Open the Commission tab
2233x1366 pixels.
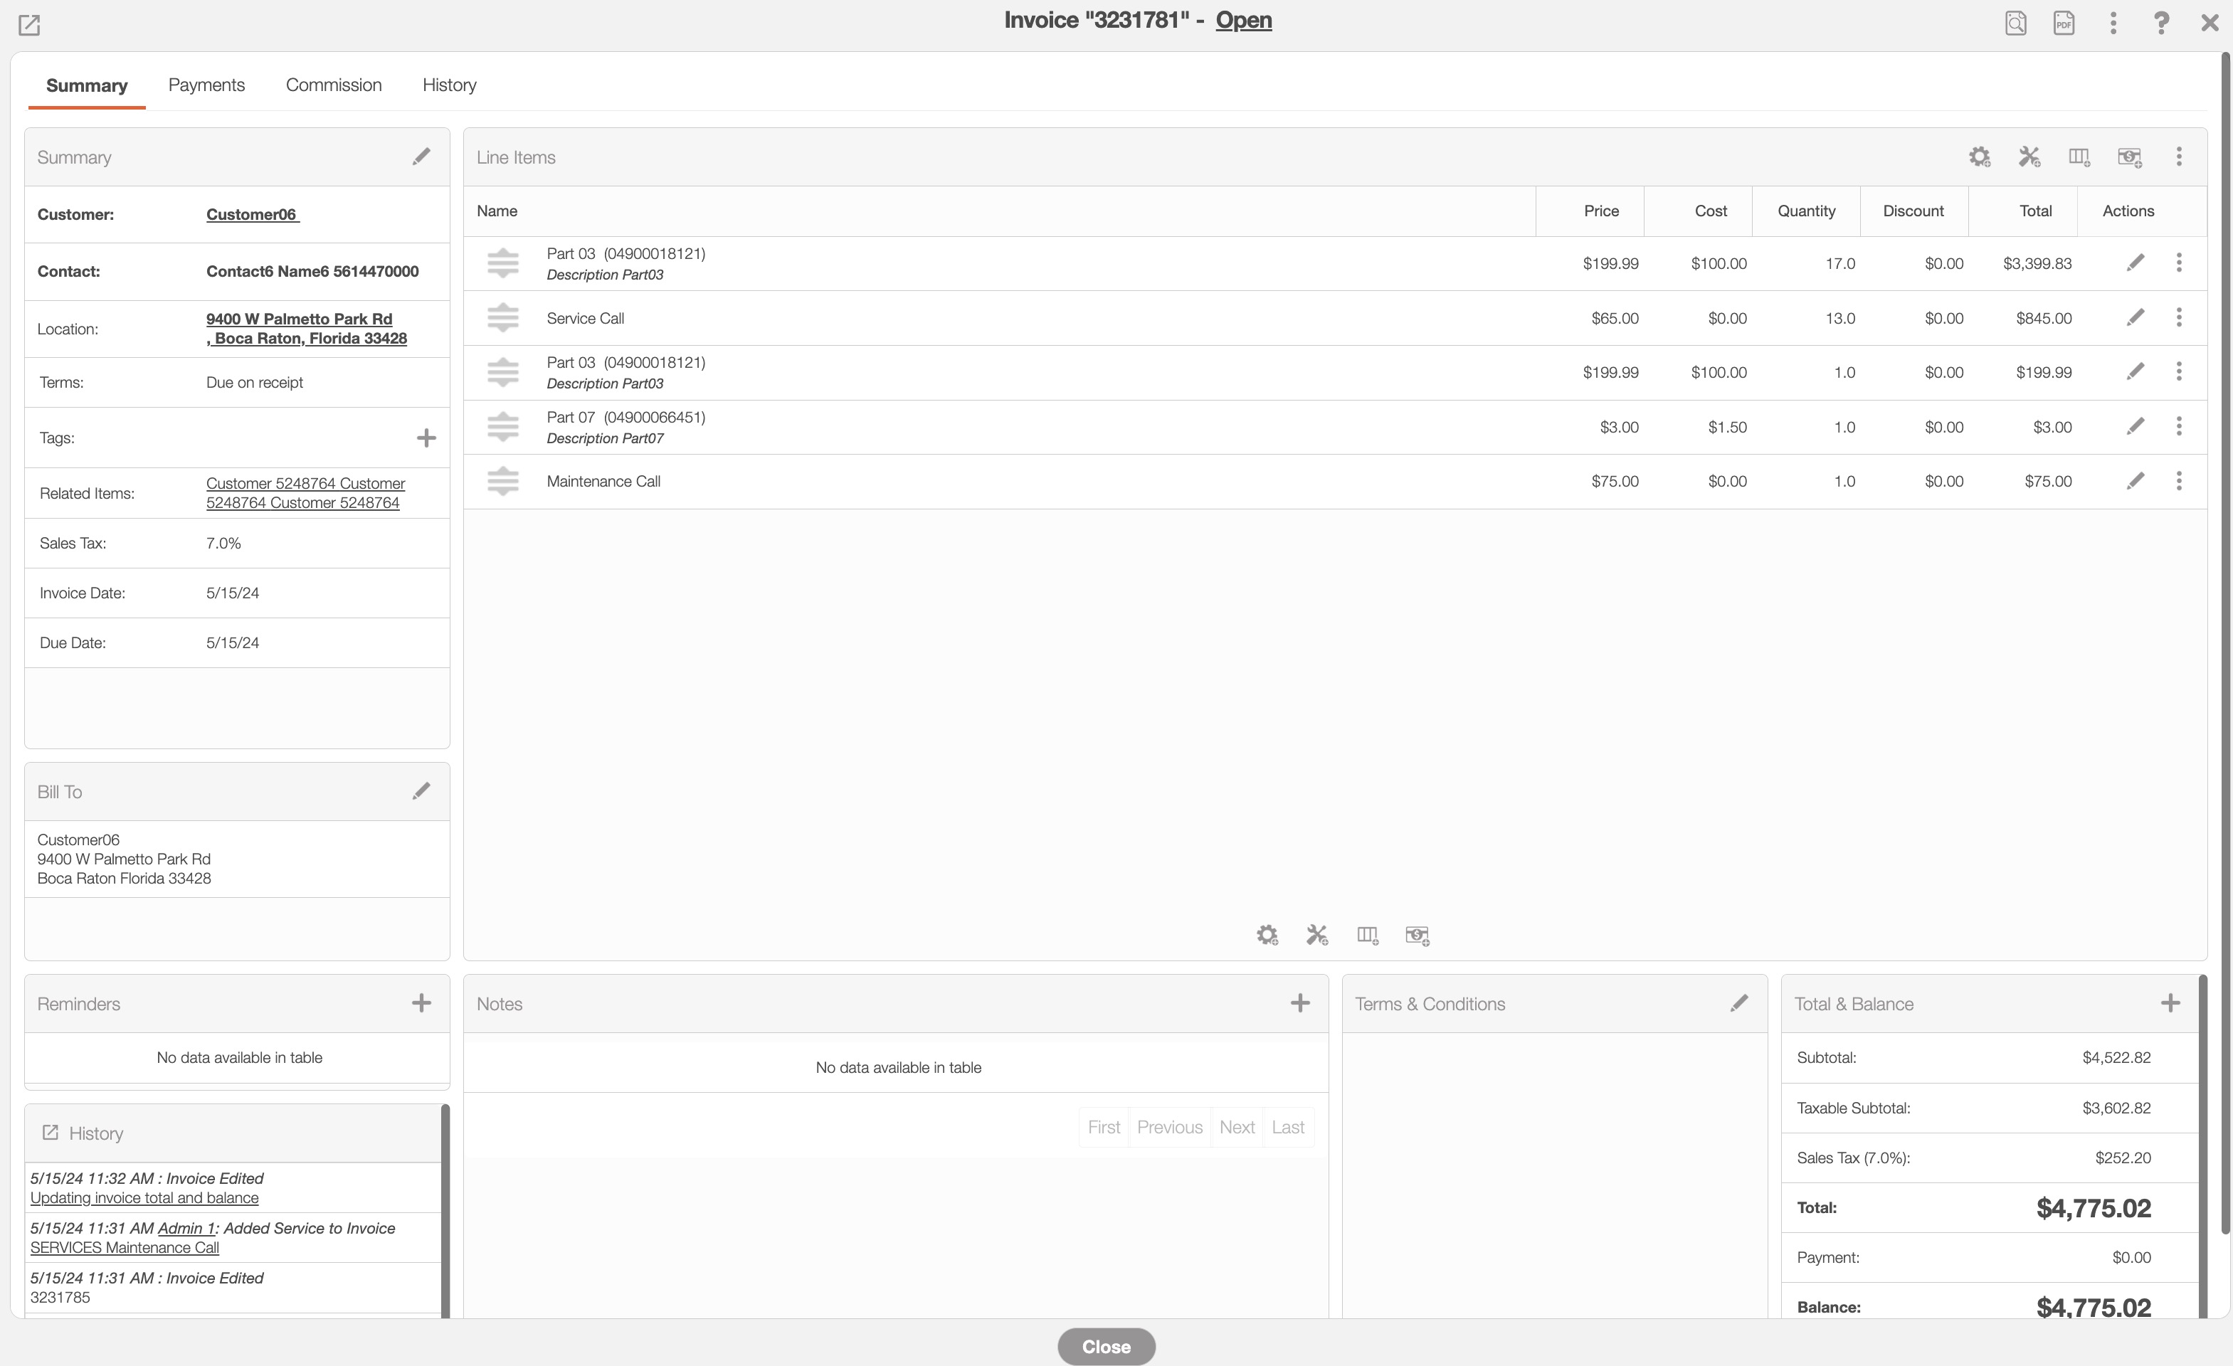[x=334, y=85]
